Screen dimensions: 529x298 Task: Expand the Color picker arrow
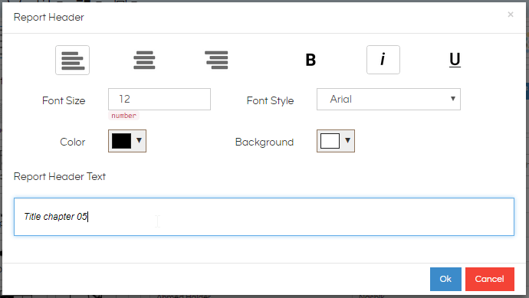[139, 140]
